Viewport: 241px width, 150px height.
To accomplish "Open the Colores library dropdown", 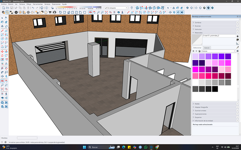I will (x=218, y=51).
